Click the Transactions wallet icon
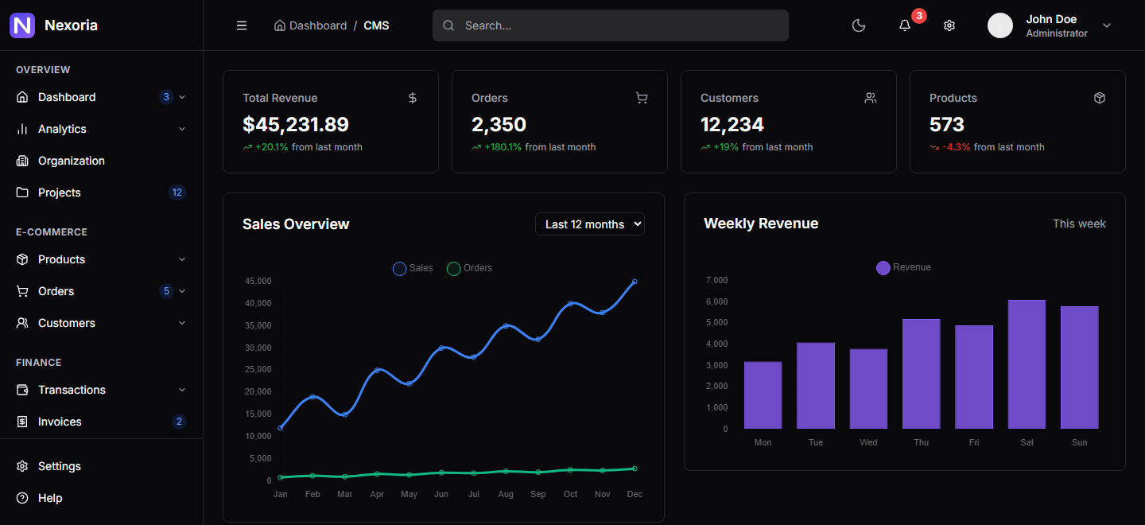Viewport: 1145px width, 525px height. click(22, 390)
